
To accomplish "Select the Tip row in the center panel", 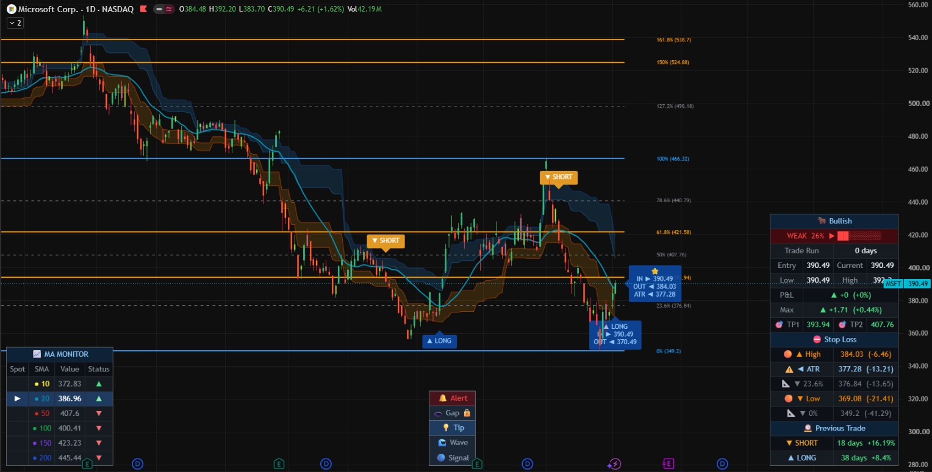I will coord(452,428).
